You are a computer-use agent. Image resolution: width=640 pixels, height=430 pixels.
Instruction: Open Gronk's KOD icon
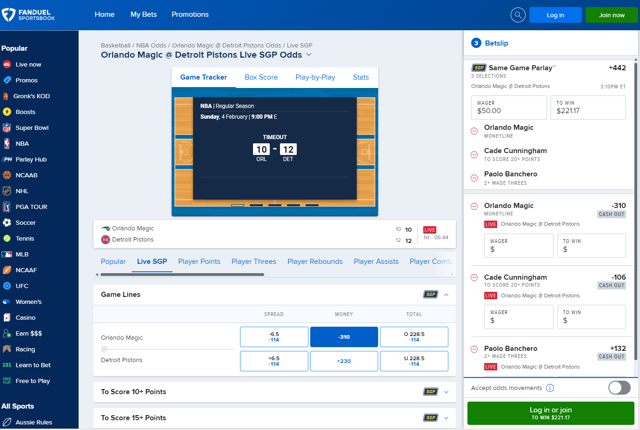tap(6, 96)
